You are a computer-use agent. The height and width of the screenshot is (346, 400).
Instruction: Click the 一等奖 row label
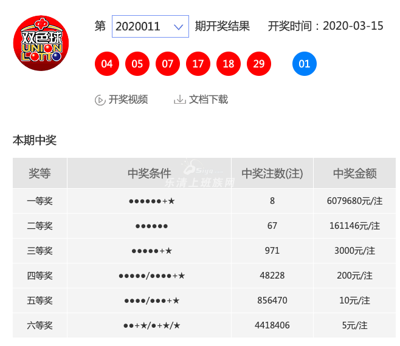[x=40, y=201]
